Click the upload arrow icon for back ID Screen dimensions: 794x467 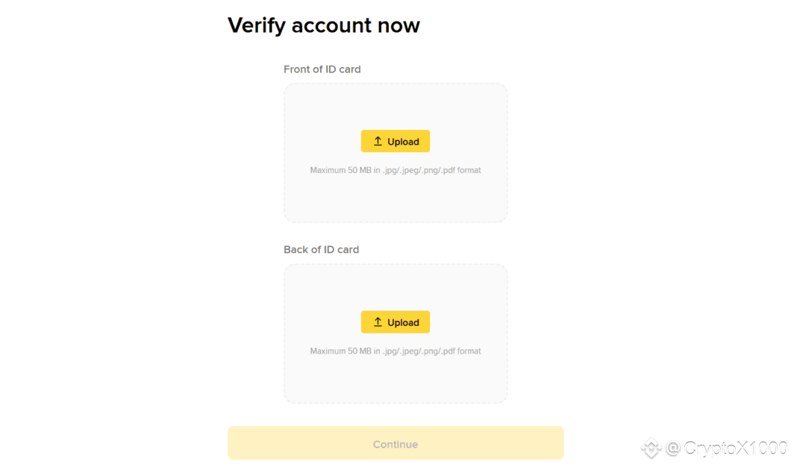[378, 322]
